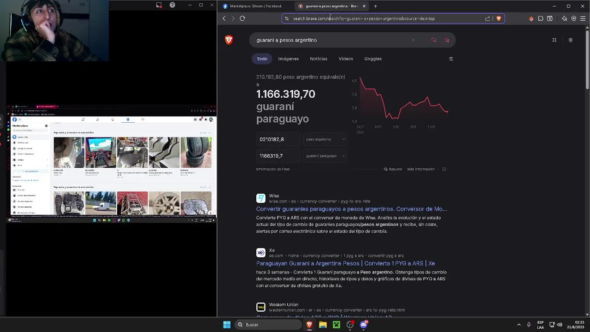Click the browser forward arrow

[x=233, y=18]
